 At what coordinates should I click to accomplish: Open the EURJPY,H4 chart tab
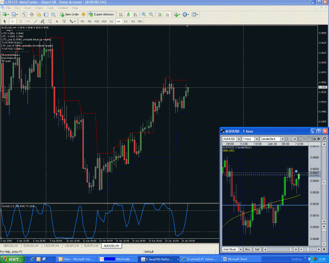91,246
